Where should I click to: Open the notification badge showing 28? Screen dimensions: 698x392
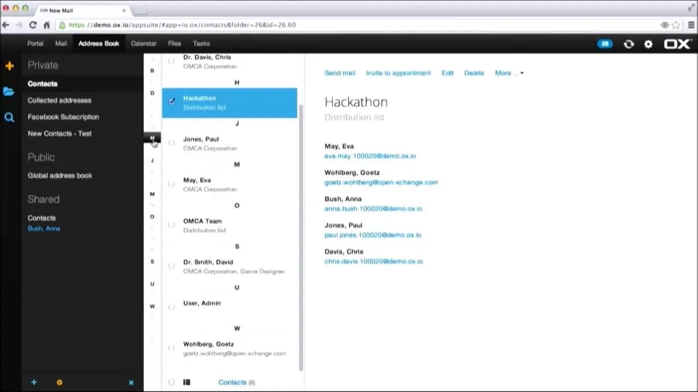click(605, 44)
